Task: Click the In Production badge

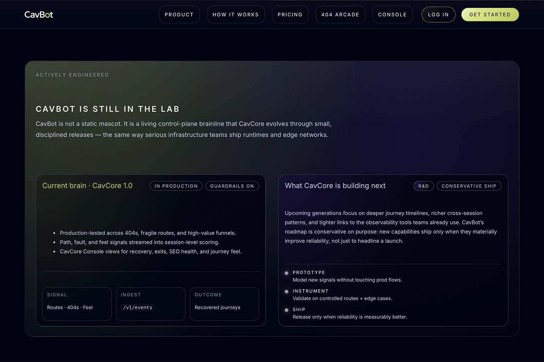Action: tap(176, 186)
